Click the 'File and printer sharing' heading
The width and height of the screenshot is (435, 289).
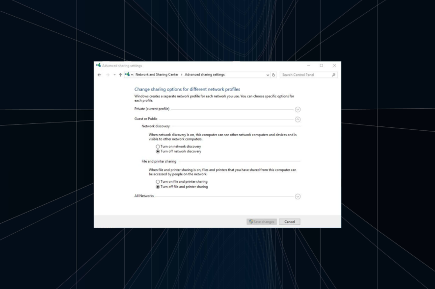159,161
